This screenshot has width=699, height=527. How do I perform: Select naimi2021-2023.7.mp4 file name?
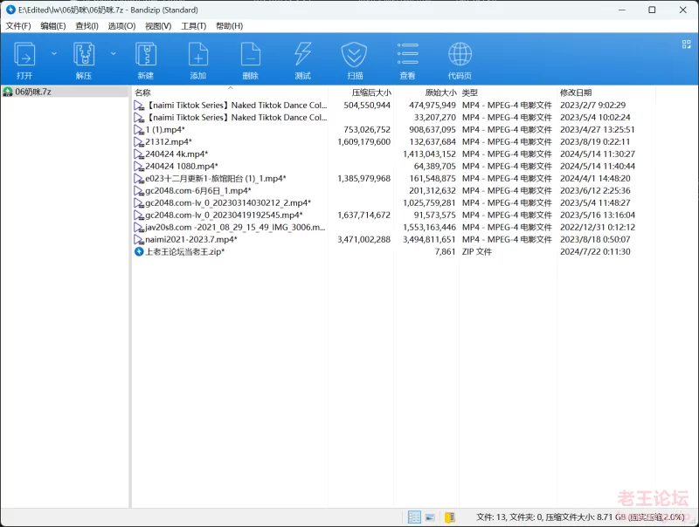point(191,239)
